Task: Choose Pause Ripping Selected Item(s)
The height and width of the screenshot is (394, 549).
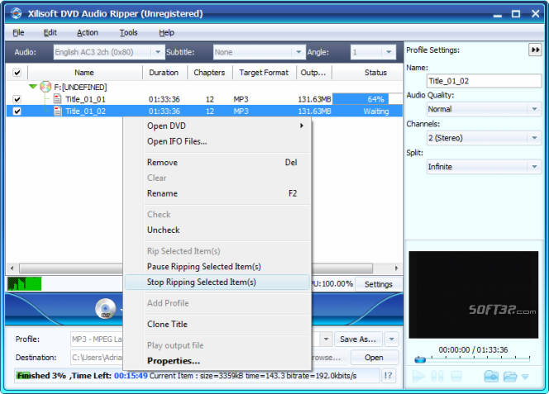Action: pos(217,267)
